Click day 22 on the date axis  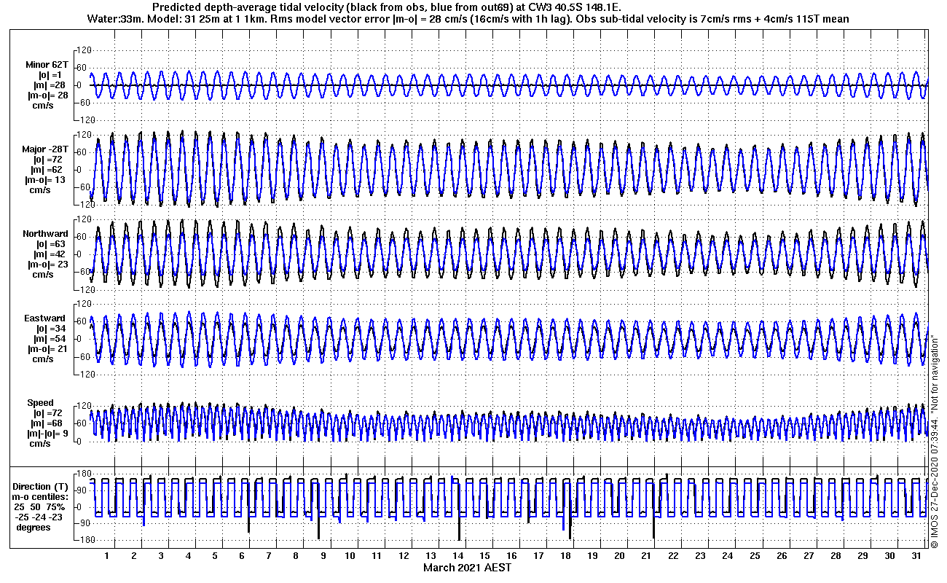(x=673, y=556)
